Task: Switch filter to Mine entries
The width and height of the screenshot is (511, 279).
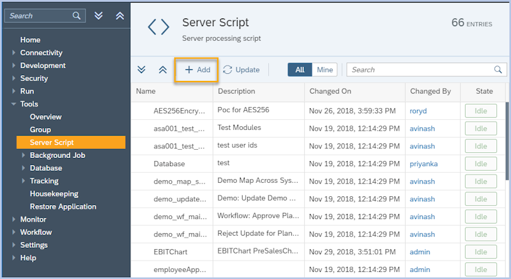Action: [324, 69]
